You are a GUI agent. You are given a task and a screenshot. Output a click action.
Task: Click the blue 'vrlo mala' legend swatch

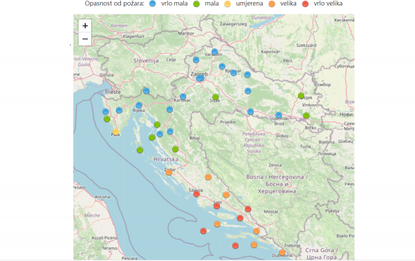[x=152, y=3]
